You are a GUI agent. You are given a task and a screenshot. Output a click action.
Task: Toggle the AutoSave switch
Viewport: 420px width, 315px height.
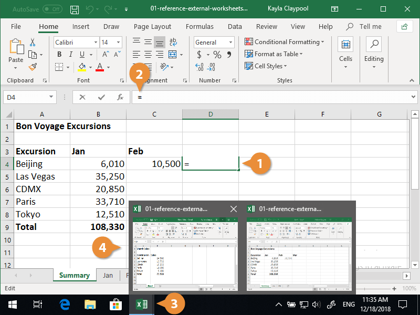pyautogui.click(x=52, y=9)
